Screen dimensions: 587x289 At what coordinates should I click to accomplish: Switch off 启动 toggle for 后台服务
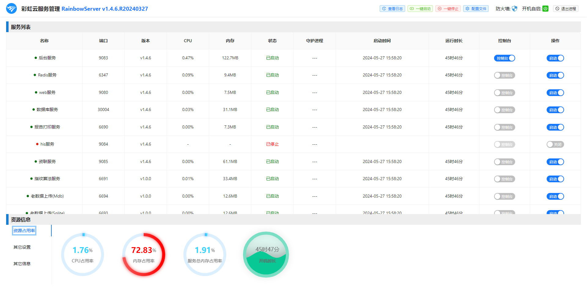(555, 58)
